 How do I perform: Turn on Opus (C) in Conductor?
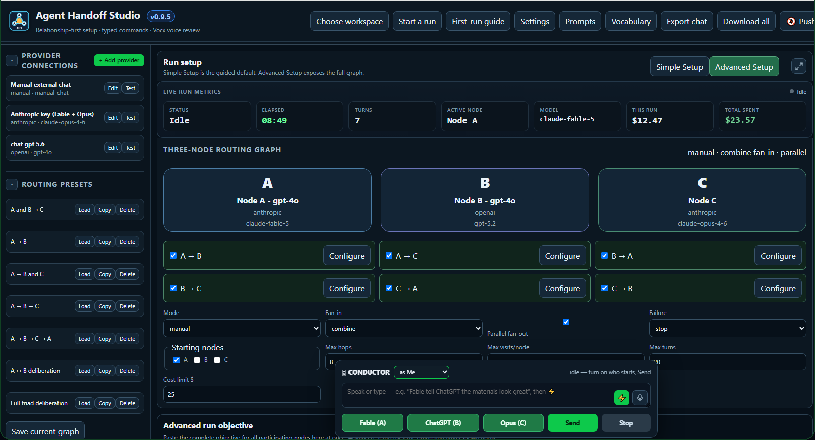(x=513, y=423)
